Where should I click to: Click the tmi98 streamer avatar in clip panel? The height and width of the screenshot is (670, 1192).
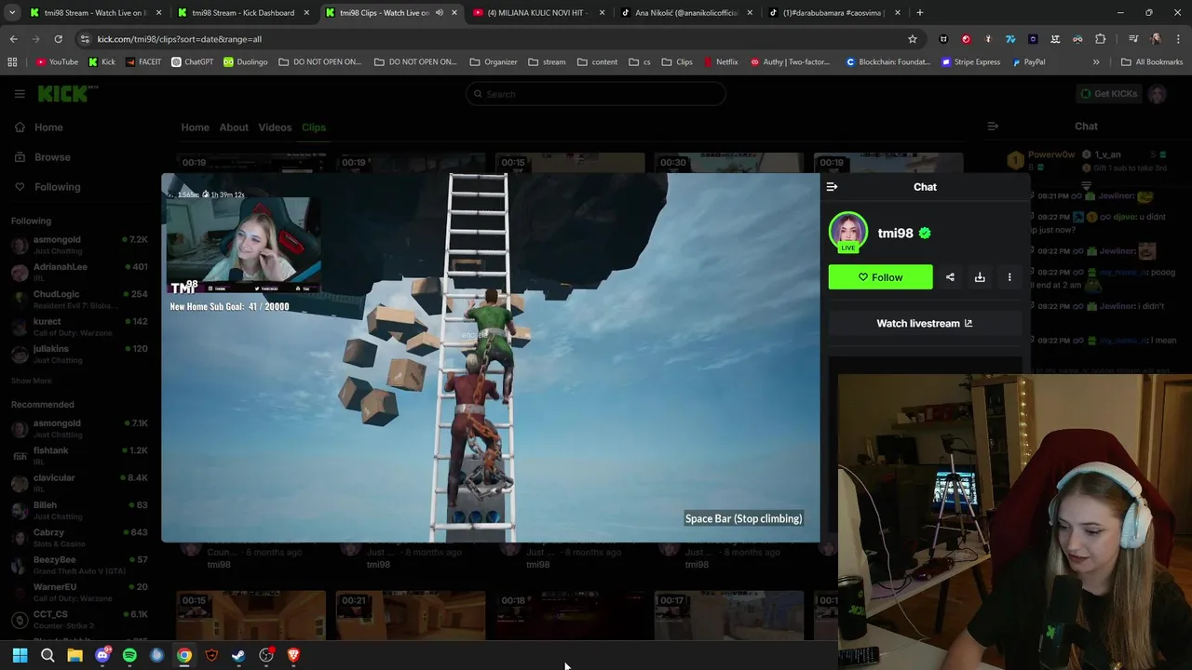click(x=847, y=233)
